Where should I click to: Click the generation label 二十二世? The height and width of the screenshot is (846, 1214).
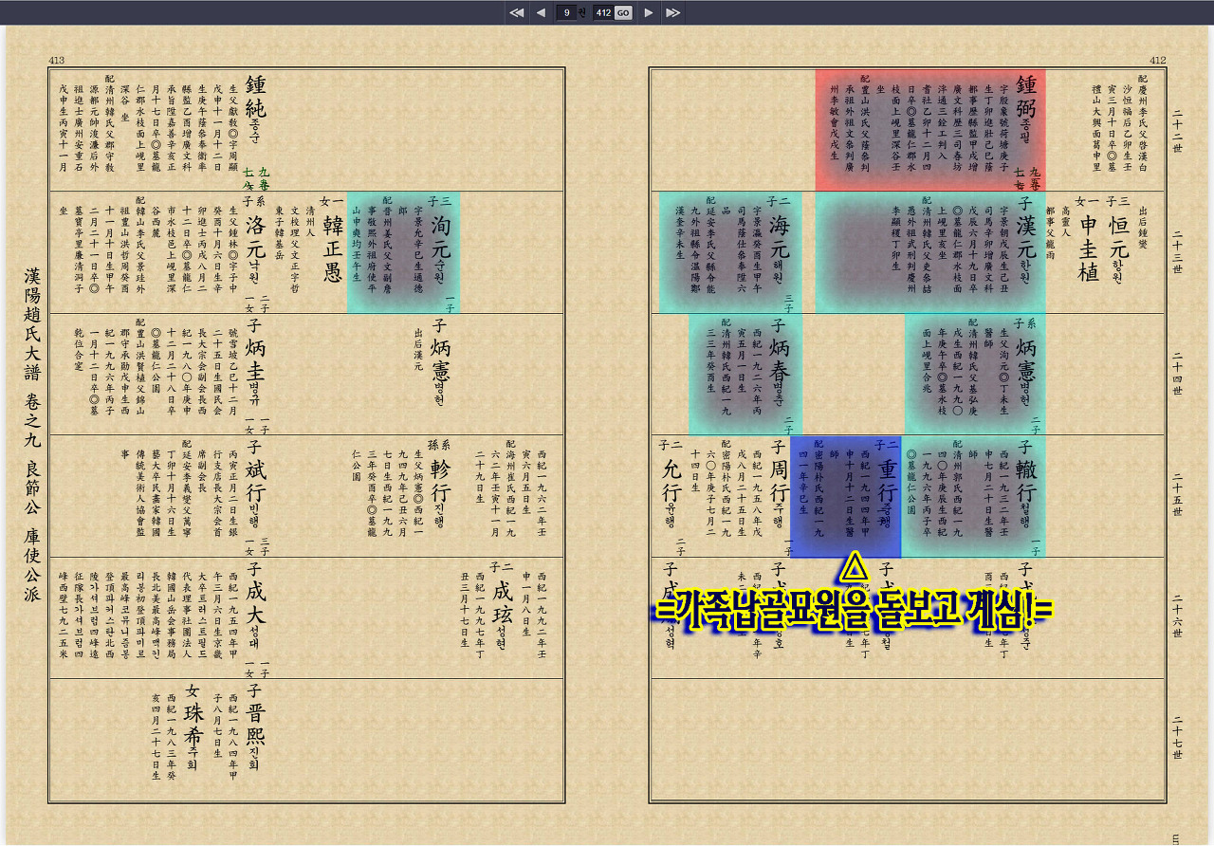coord(1177,131)
